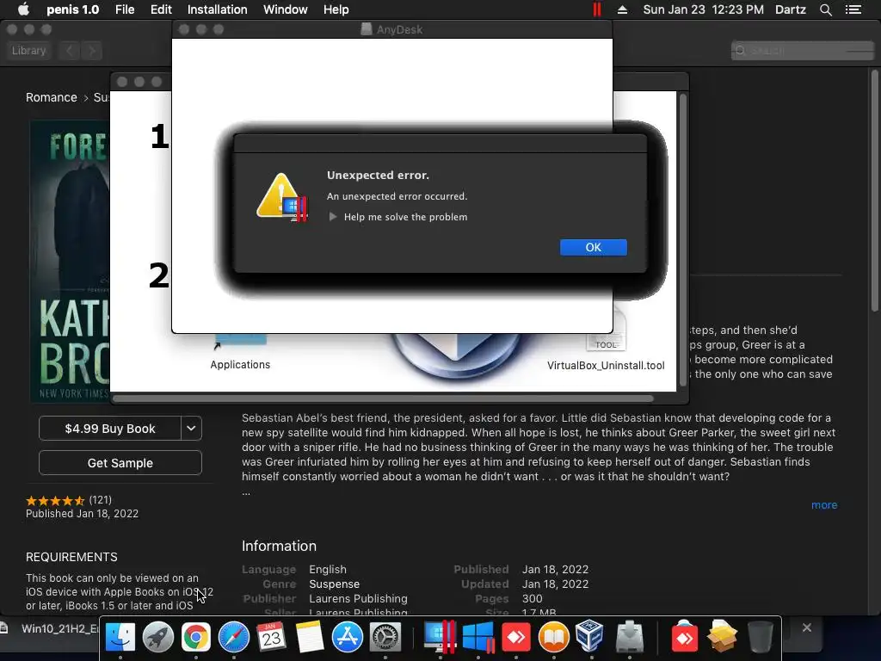Viewport: 881px width, 661px height.
Task: Click the 'Information' heading
Action: tap(279, 546)
